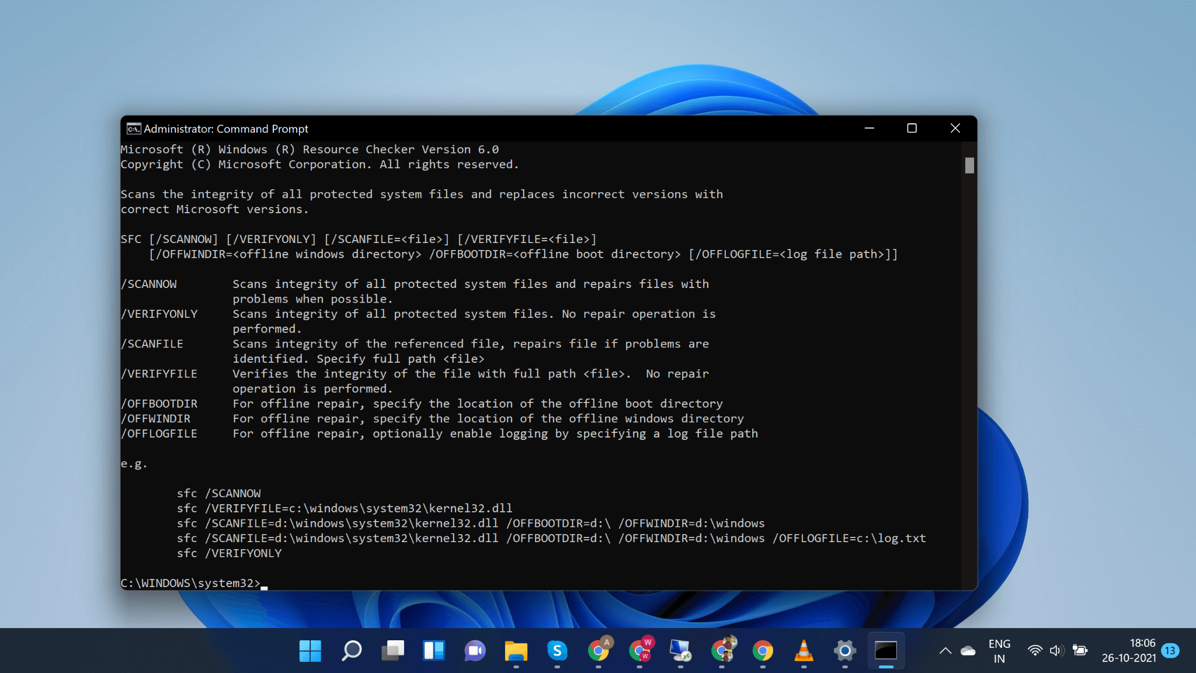Open the Command Prompt title bar system menu
The width and height of the screenshot is (1196, 673).
[133, 128]
